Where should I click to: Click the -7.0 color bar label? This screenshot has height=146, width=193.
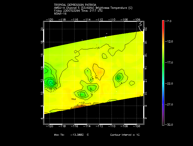[x=169, y=21]
